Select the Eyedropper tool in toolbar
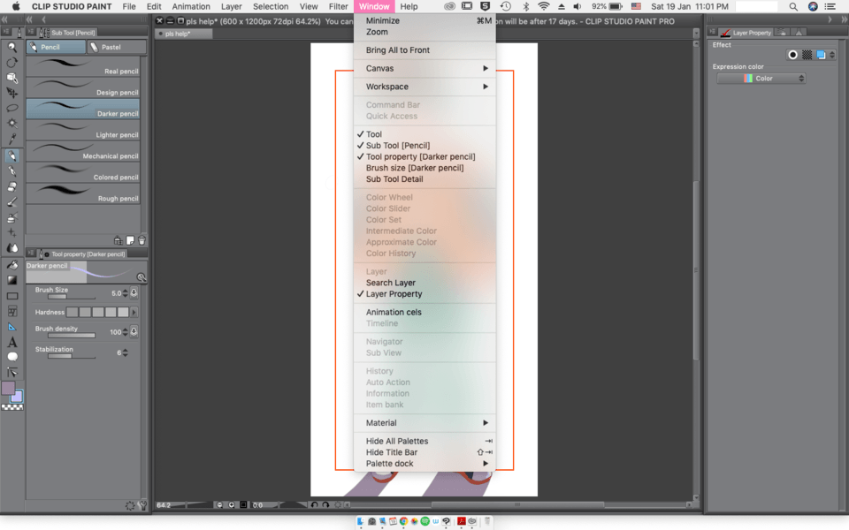 point(12,140)
